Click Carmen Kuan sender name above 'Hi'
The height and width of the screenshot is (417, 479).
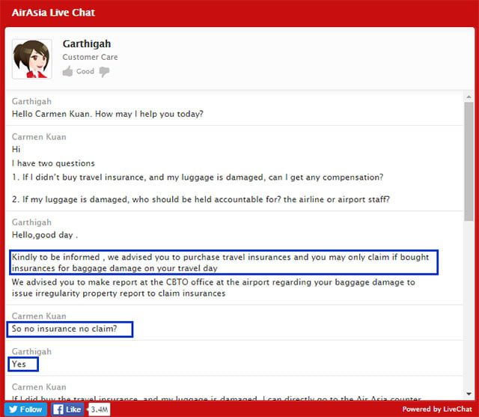pyautogui.click(x=39, y=137)
